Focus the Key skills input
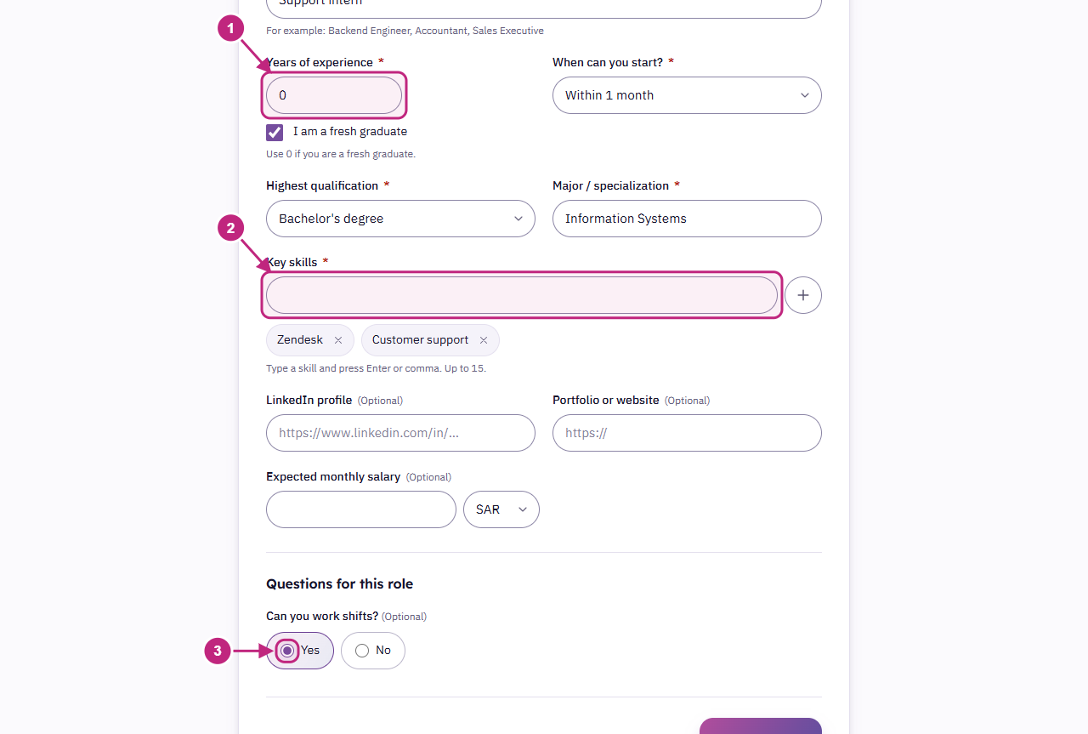The width and height of the screenshot is (1088, 734). 522,295
